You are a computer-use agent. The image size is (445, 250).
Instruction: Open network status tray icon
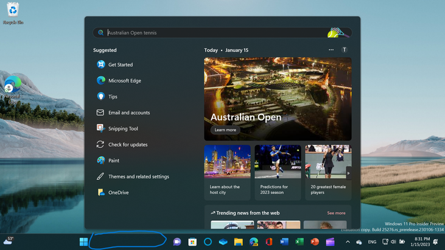coord(385,241)
